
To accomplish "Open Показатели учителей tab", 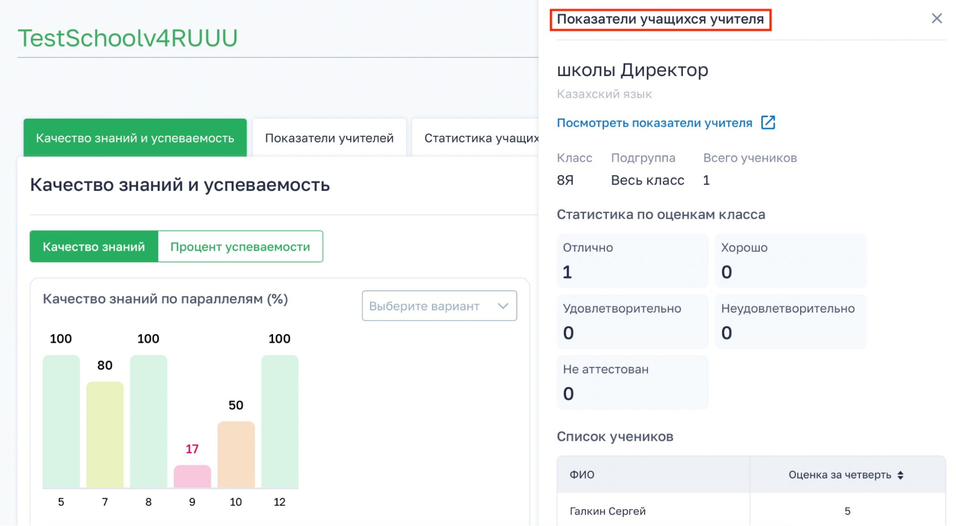I will [x=329, y=138].
